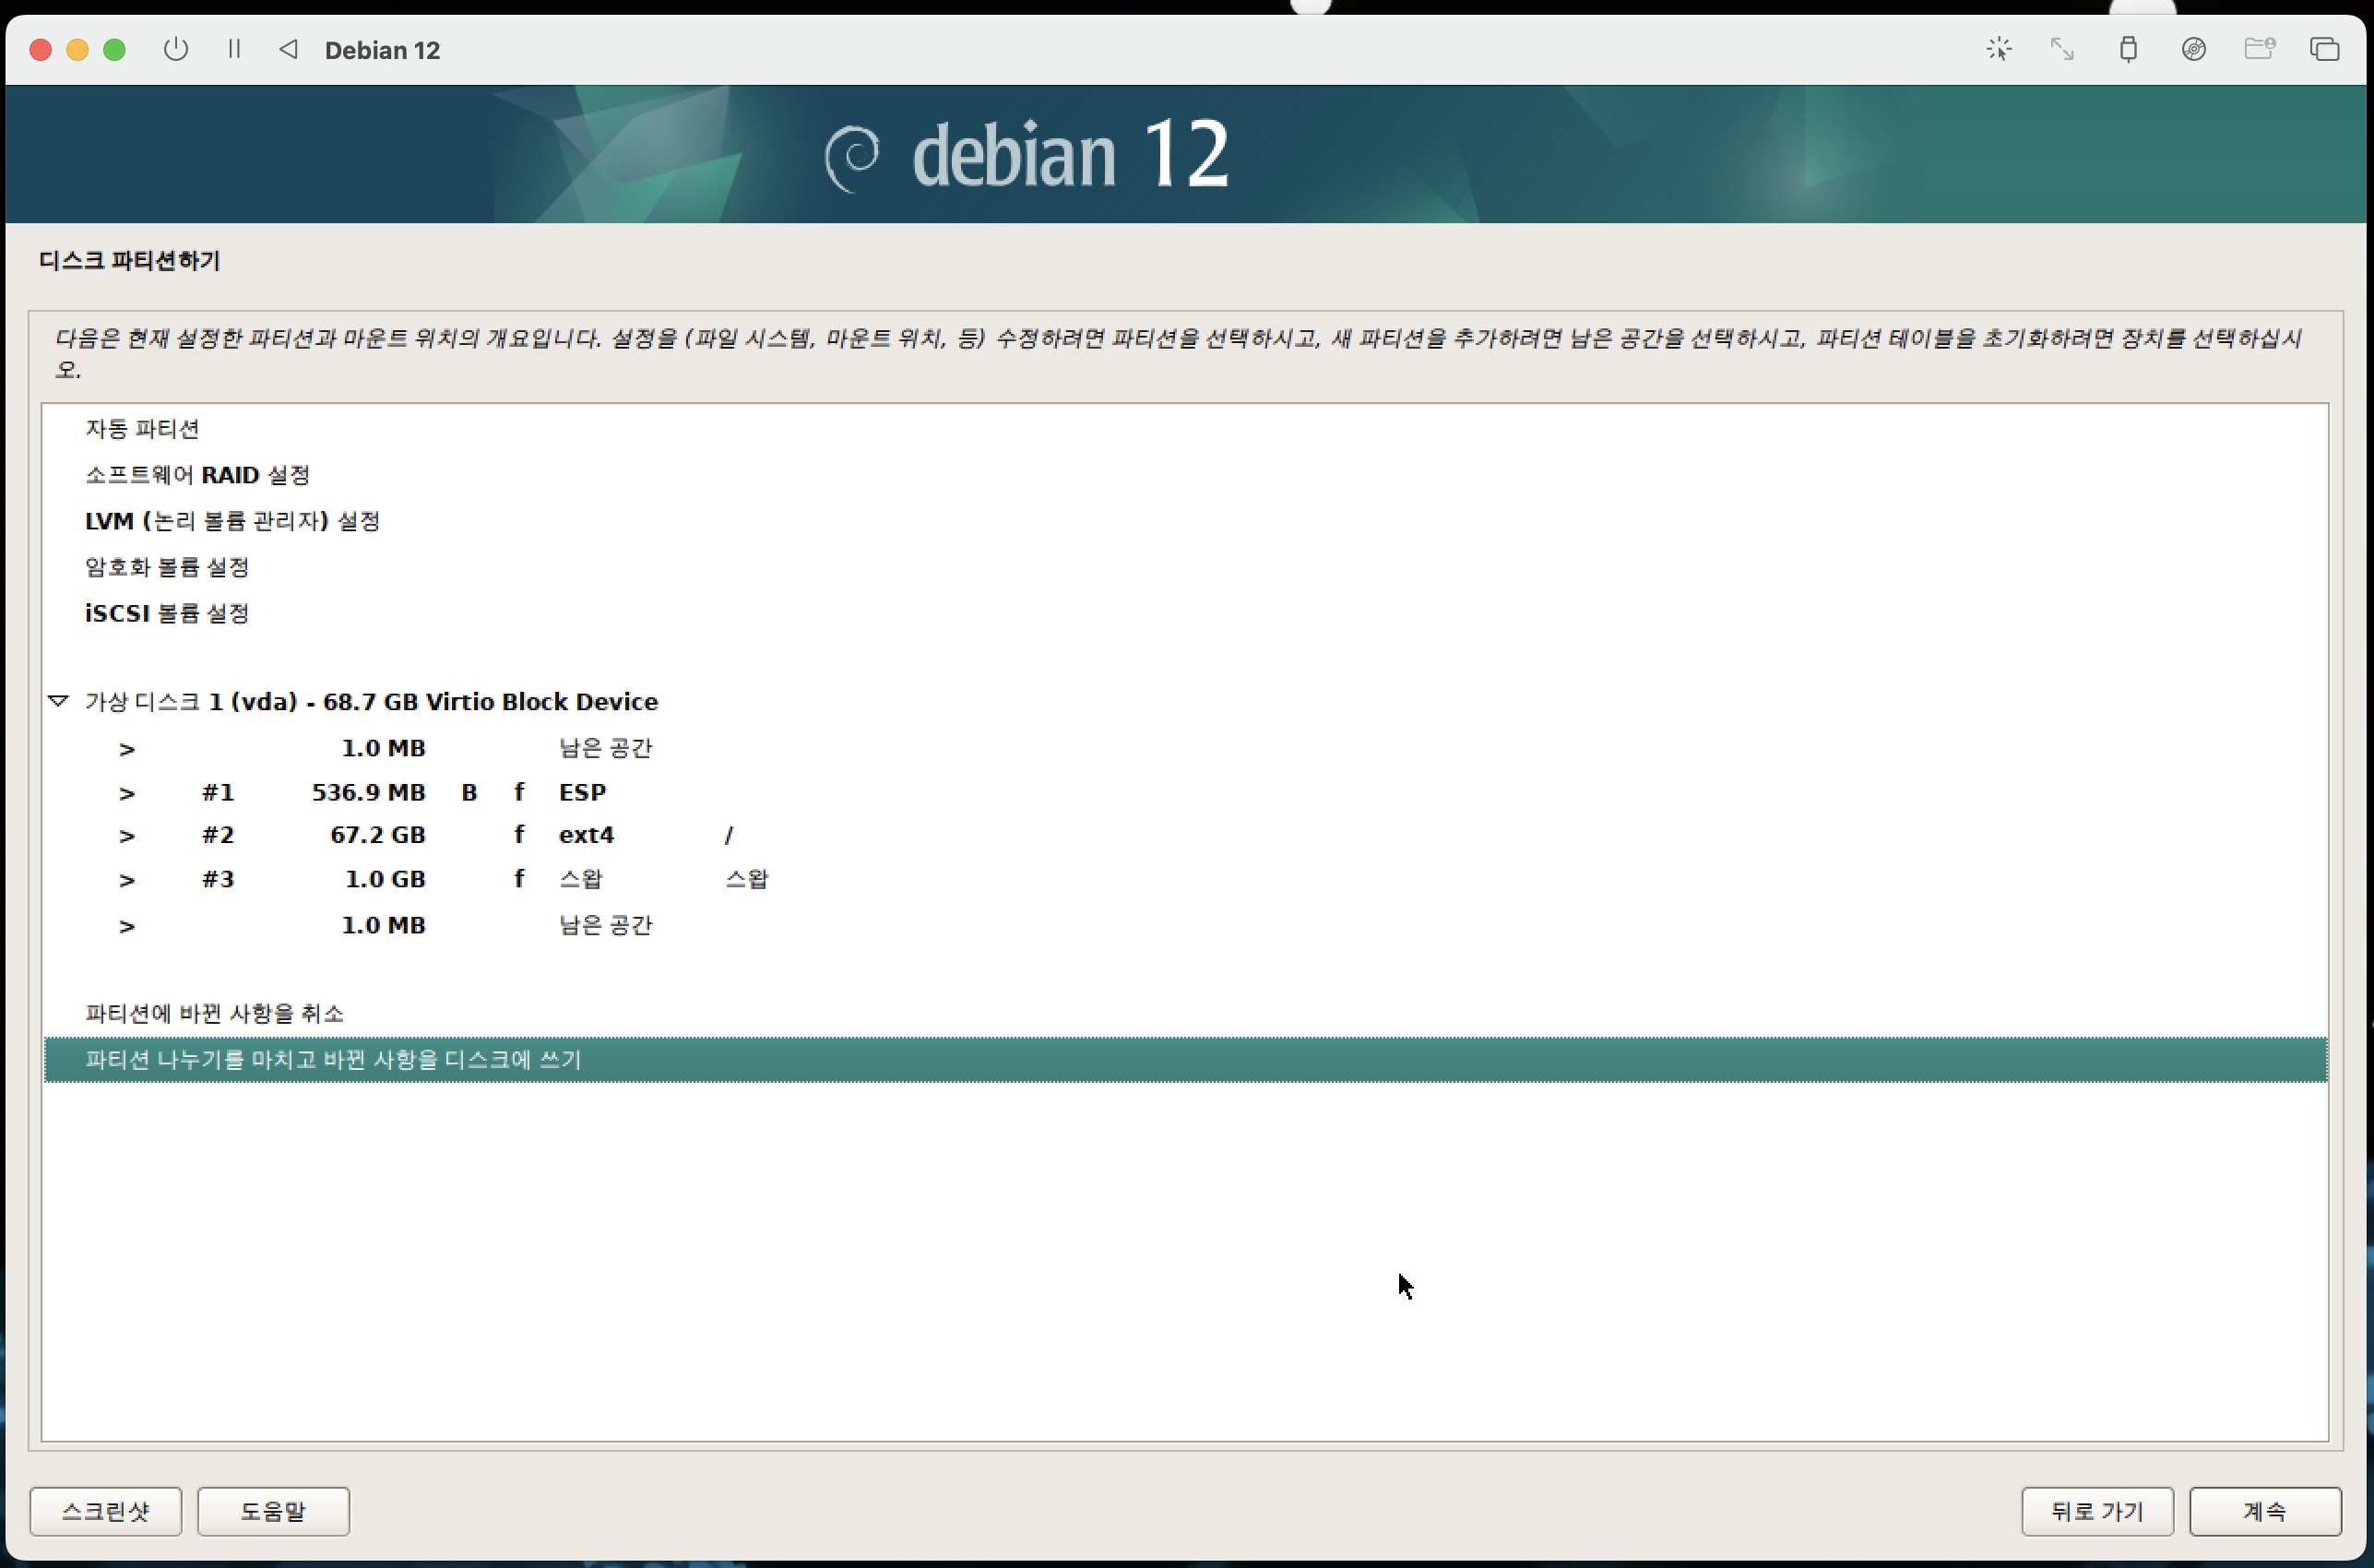Select the last 1.0 MB 남은 공간 row
Viewport: 2374px width, 1568px height.
[x=1185, y=925]
